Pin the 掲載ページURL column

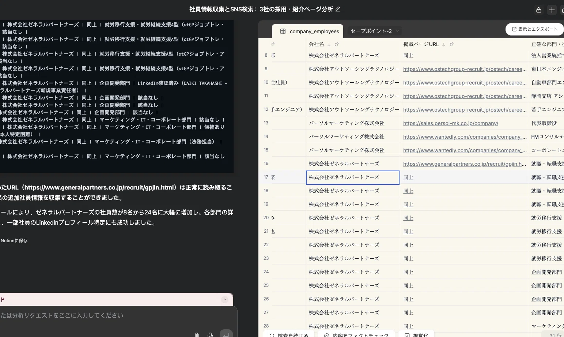[x=451, y=44]
